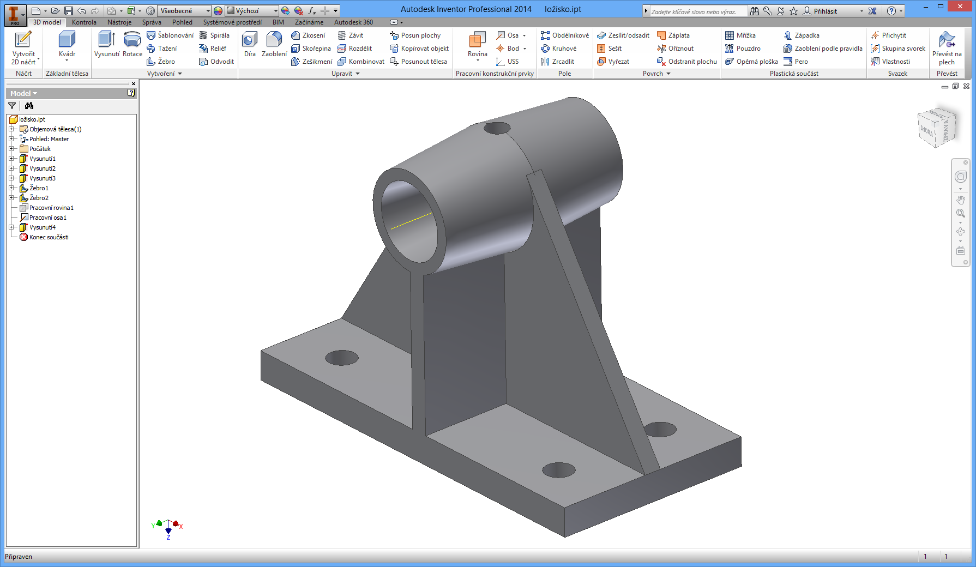Click the keyword search field
The width and height of the screenshot is (976, 567).
pyautogui.click(x=698, y=11)
